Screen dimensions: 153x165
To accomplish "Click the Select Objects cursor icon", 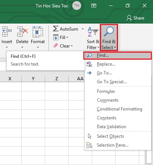I will [90, 136].
